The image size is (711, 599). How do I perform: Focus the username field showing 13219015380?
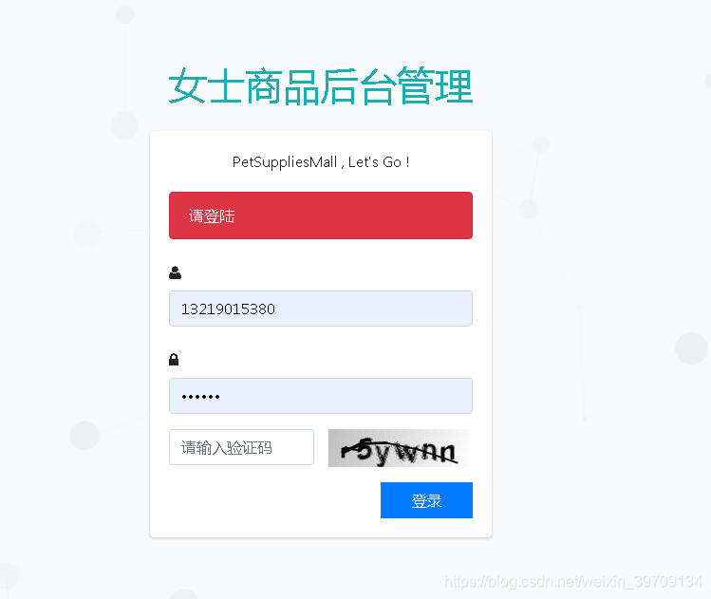(x=321, y=309)
